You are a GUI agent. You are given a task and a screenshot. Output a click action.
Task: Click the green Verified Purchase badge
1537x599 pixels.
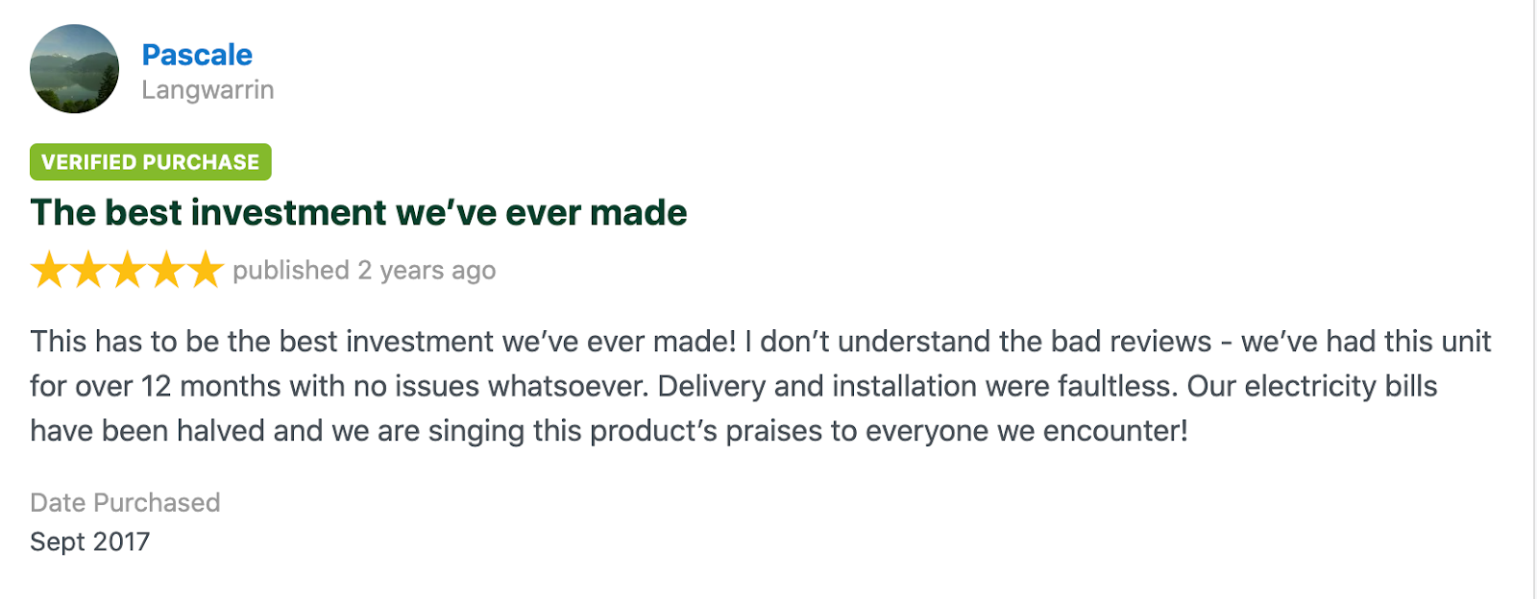[151, 162]
